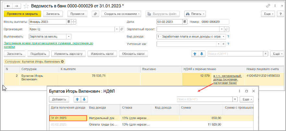Expand the Вид дохода dropdown
286x131 pixels.
coord(223,37)
